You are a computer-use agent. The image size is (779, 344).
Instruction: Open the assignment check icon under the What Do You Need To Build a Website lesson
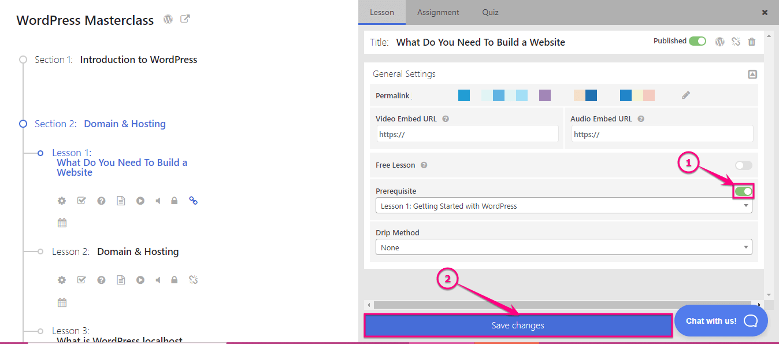pyautogui.click(x=81, y=201)
